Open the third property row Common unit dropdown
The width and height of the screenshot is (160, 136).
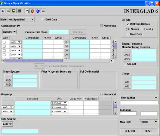(x=59, y=111)
